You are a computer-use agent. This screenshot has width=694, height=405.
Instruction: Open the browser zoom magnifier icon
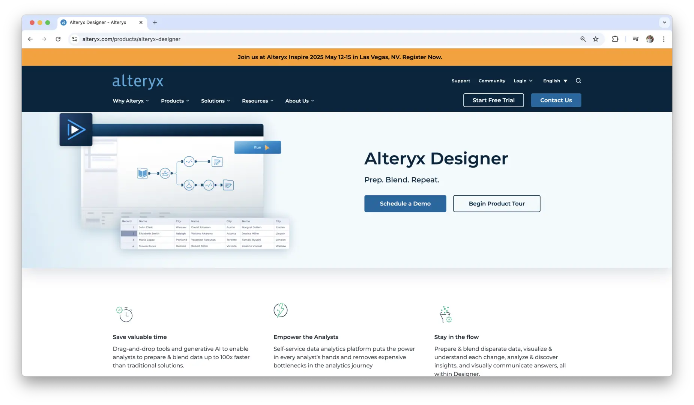coord(583,39)
